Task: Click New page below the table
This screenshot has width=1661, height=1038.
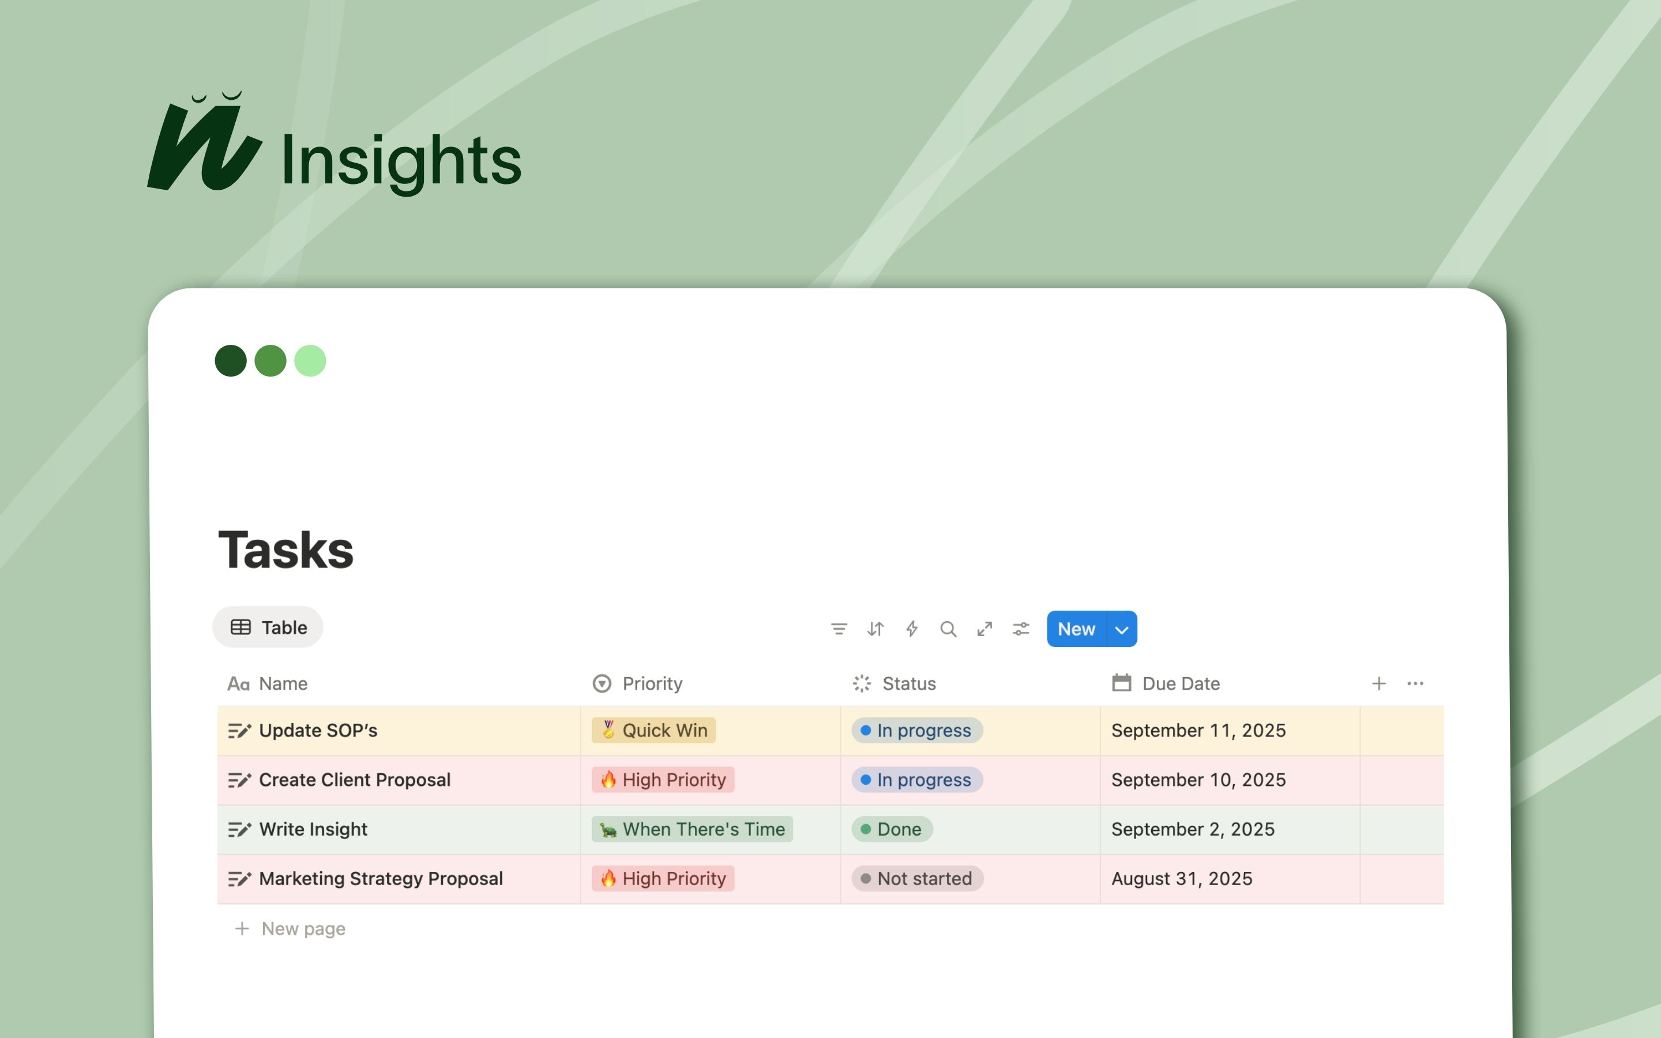Action: pos(303,928)
